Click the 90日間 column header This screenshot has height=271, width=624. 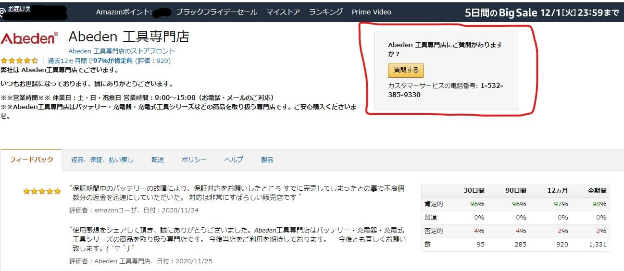(x=515, y=190)
